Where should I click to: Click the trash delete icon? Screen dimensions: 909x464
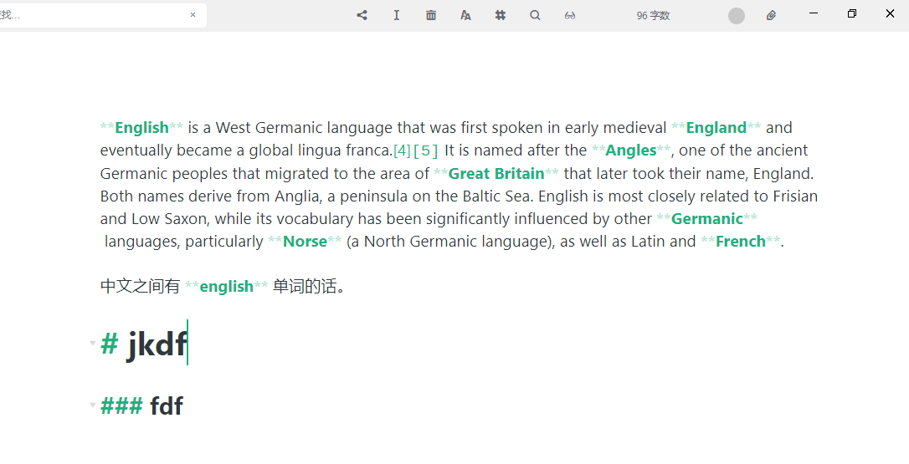click(x=431, y=15)
